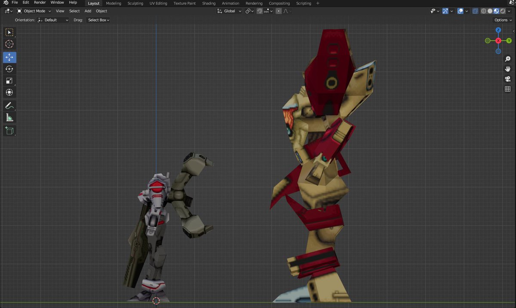Viewport: 516px width, 308px height.
Task: Click the unlabeled green negative Y axis circle
Action: point(488,41)
